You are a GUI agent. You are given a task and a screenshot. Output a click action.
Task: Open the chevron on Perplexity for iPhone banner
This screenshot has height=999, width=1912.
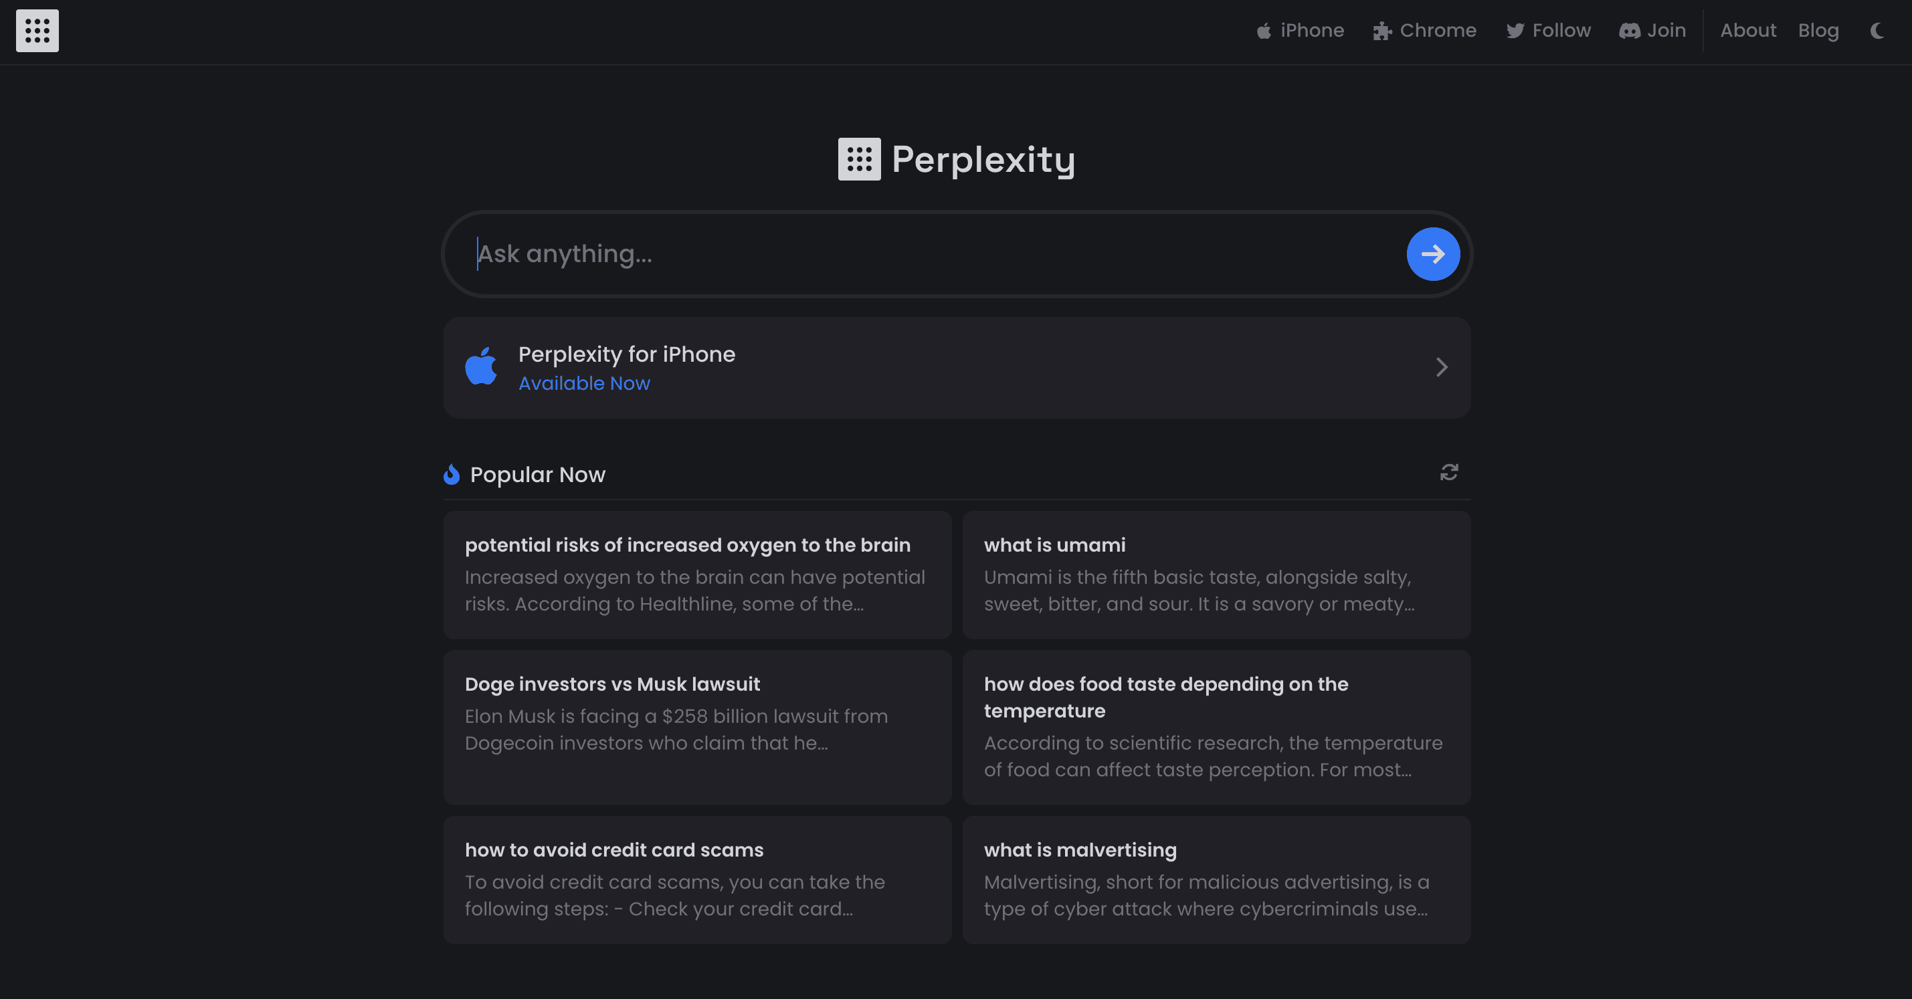(1442, 367)
